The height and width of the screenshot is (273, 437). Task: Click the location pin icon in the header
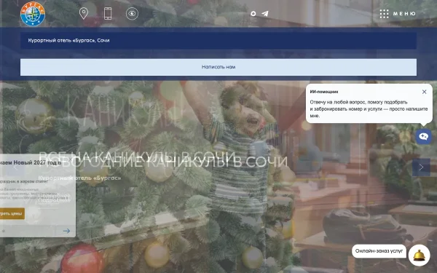point(84,13)
